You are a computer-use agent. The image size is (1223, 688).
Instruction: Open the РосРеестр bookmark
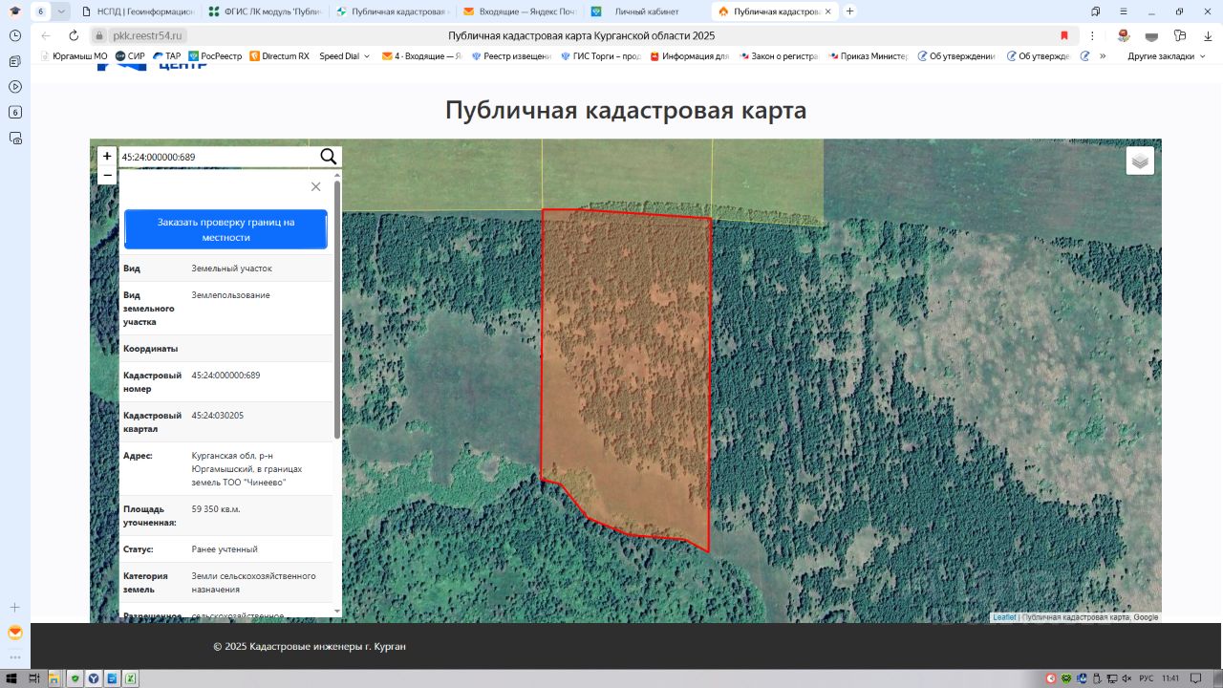click(215, 56)
